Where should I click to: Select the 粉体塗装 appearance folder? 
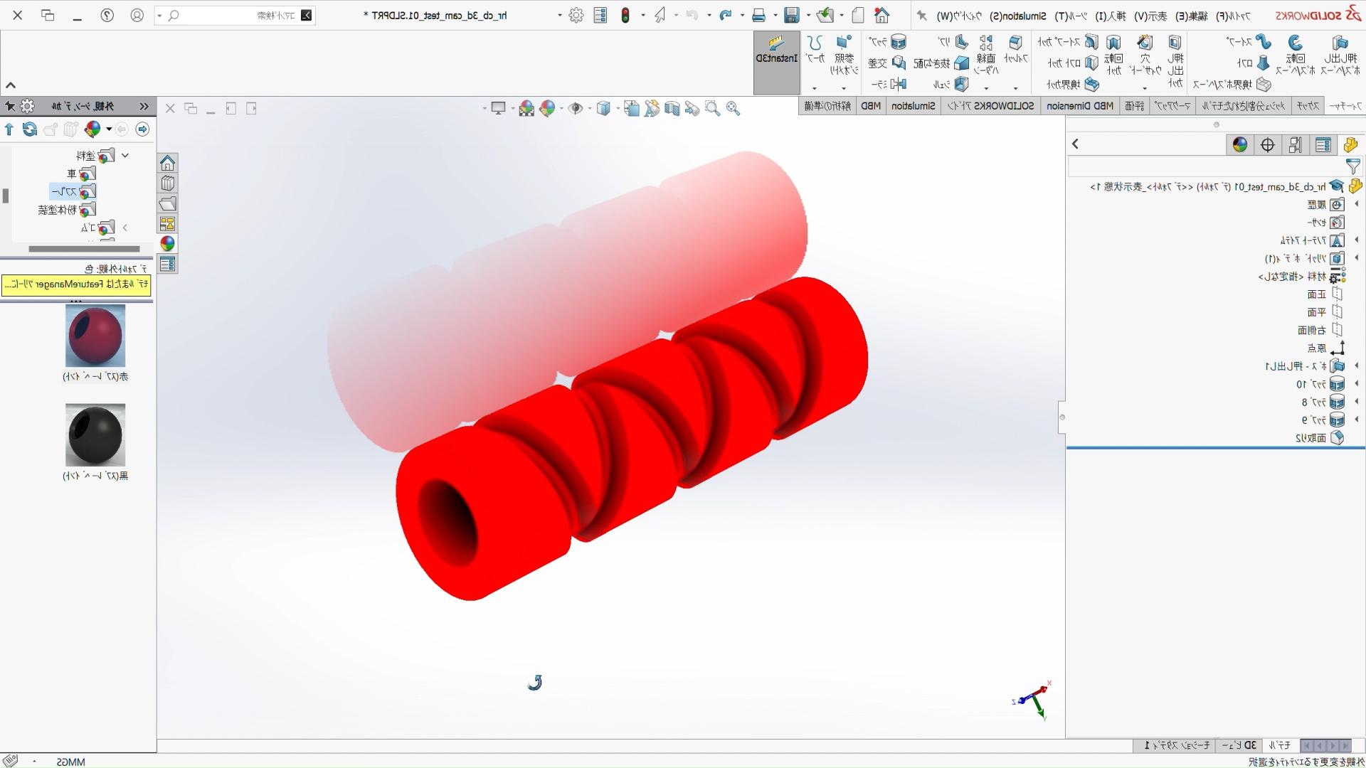coord(67,210)
